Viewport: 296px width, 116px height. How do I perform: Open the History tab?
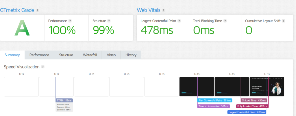pyautogui.click(x=131, y=55)
